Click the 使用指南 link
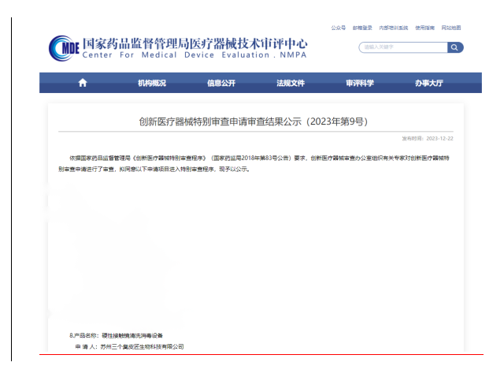Image resolution: width=504 pixels, height=366 pixels. click(x=424, y=28)
